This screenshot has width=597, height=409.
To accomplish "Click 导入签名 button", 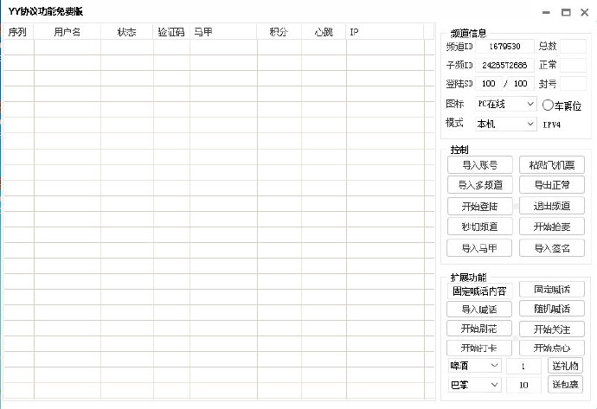I will pyautogui.click(x=552, y=248).
